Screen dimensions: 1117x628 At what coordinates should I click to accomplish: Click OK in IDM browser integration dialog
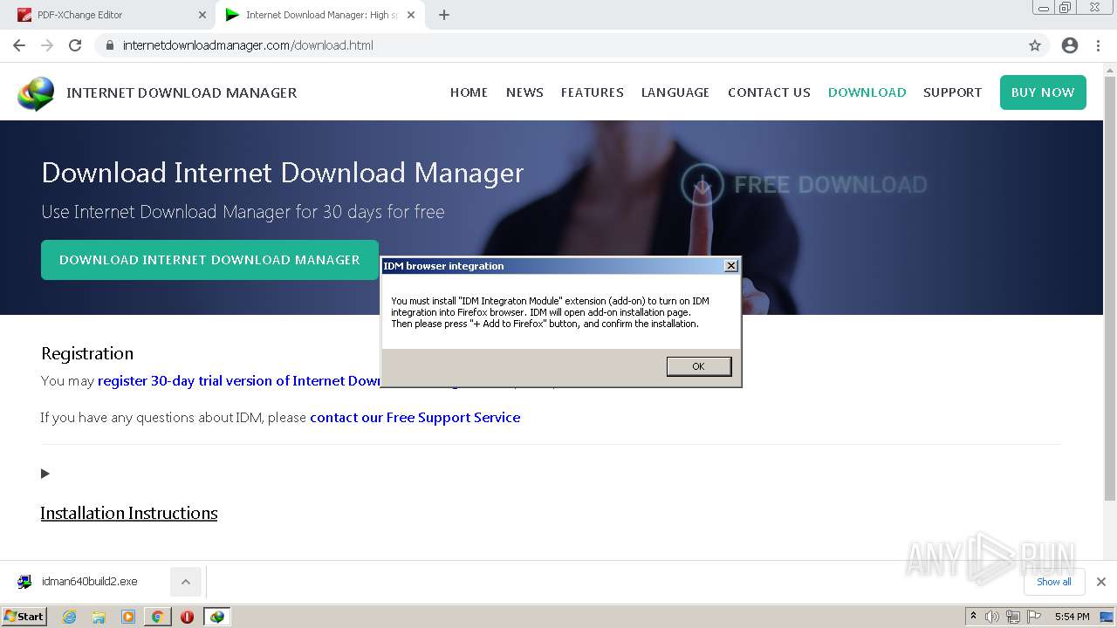click(698, 366)
